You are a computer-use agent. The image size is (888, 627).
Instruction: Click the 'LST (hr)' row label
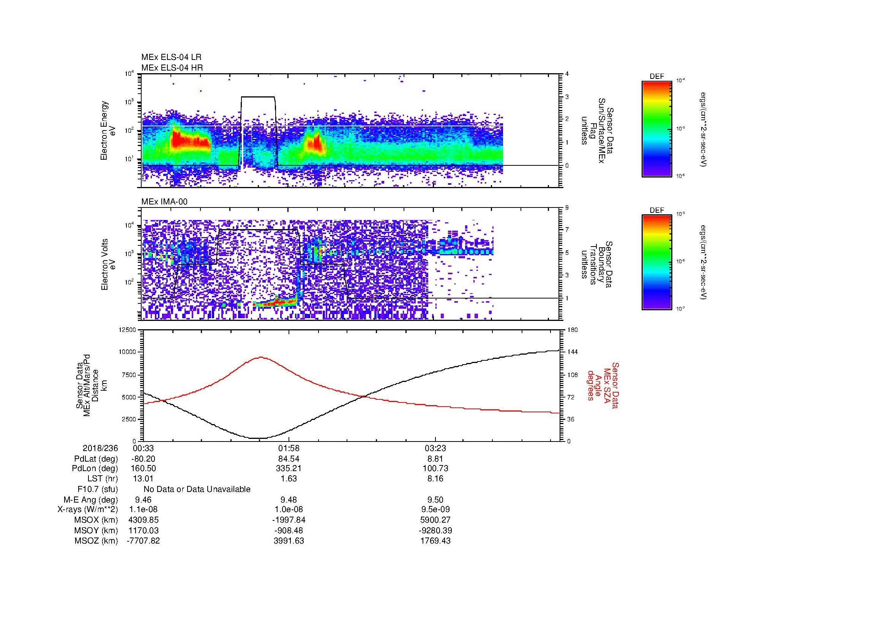pos(103,479)
